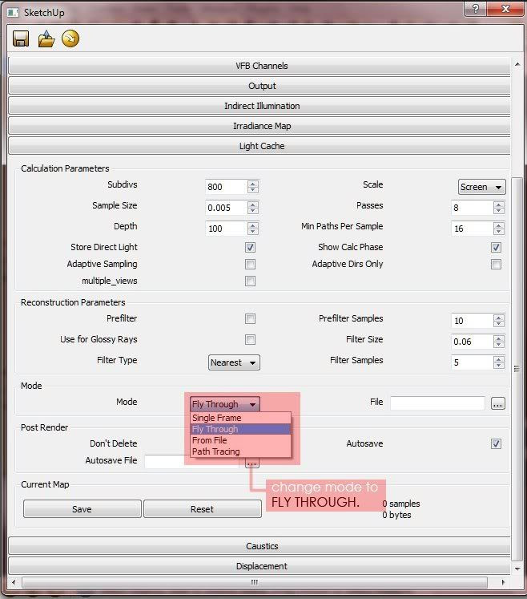Expand the Caustics rollout

coord(259,546)
